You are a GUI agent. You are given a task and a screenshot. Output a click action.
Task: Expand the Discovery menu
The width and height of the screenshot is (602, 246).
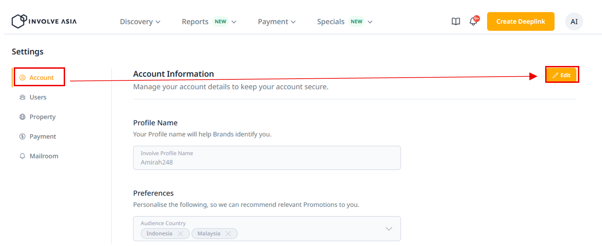pos(140,22)
